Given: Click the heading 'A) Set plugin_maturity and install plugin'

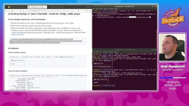Looking at the screenshot, I should (27, 19).
